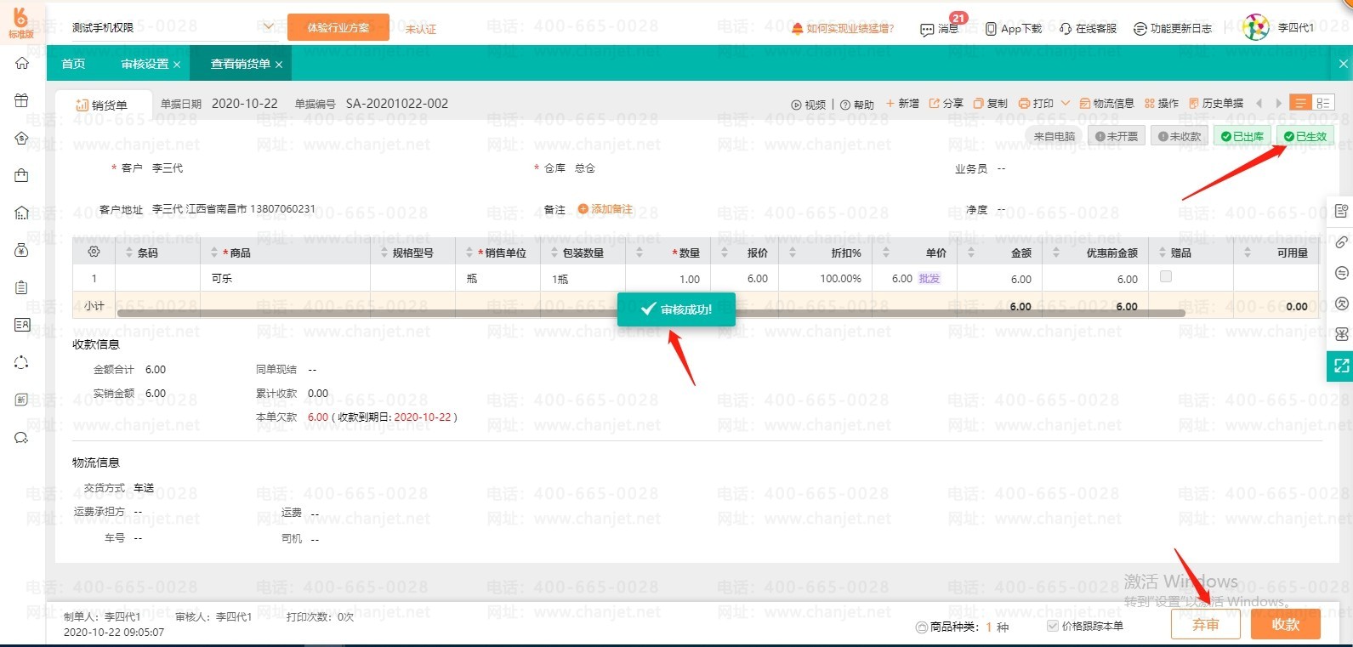Open the clipboard icon in left sidebar
Viewport: 1353px width, 647px height.
click(22, 287)
